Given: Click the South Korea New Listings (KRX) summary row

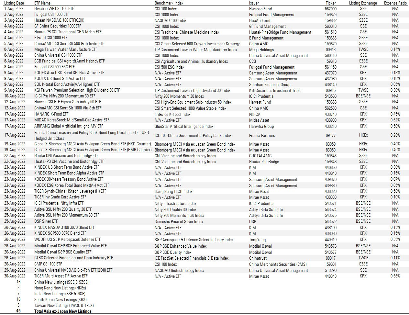Looking at the screenshot, I should [61, 299].
